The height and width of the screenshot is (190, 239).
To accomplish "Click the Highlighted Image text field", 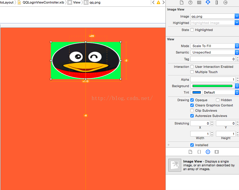I will [x=212, y=23].
